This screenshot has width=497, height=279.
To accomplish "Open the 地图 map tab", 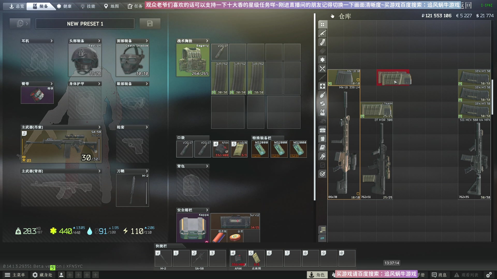I will coord(112,6).
